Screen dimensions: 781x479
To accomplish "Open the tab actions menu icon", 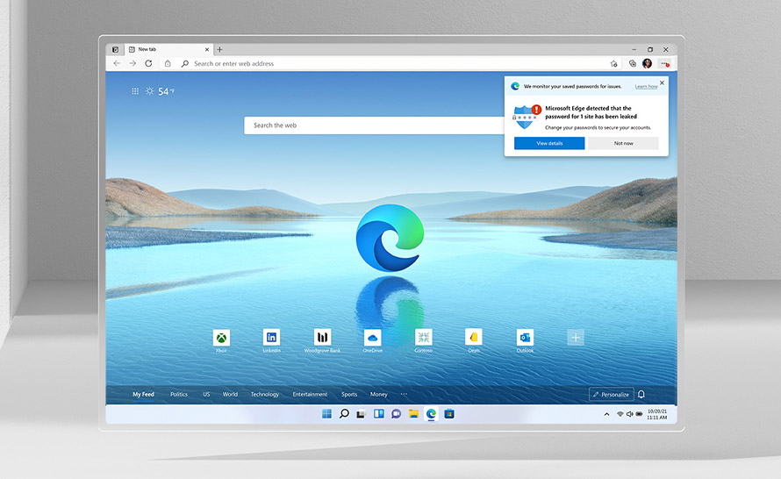I will pyautogui.click(x=115, y=49).
